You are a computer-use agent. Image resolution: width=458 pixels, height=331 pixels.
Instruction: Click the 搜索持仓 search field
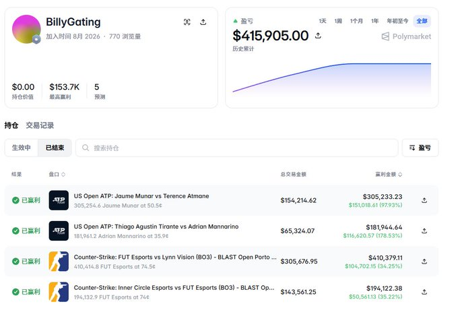(x=237, y=148)
